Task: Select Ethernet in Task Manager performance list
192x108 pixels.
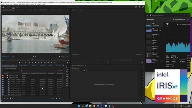Action: pyautogui.click(x=154, y=55)
